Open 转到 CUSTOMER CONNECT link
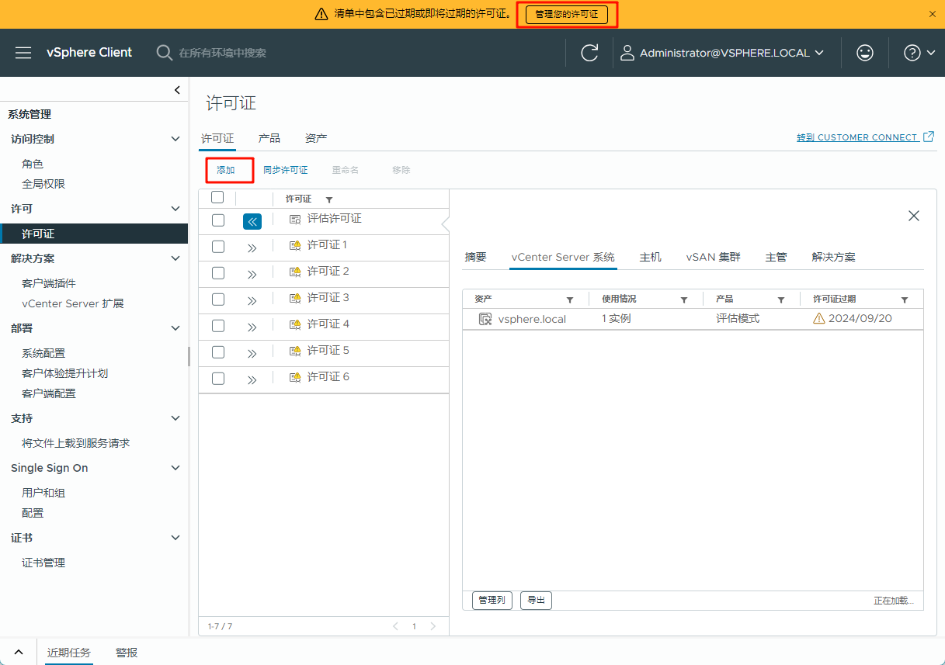This screenshot has width=945, height=665. pyautogui.click(x=857, y=137)
